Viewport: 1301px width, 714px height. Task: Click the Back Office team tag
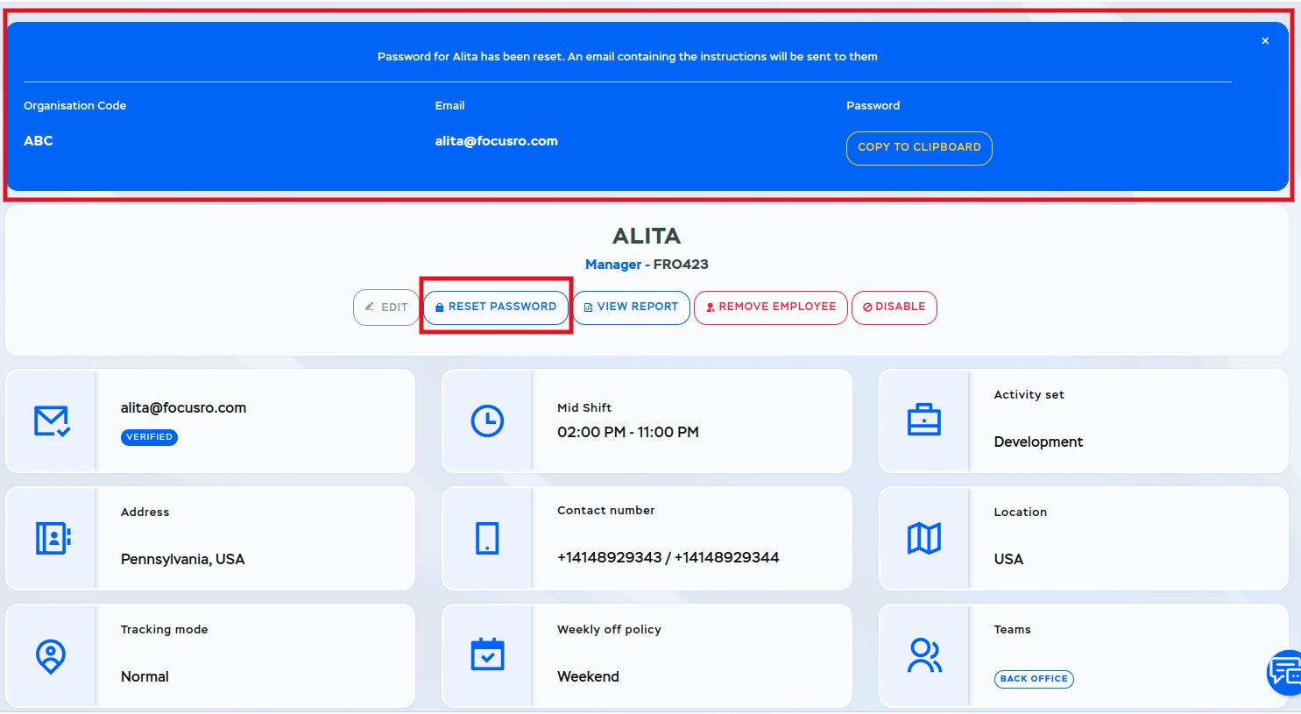point(1033,679)
